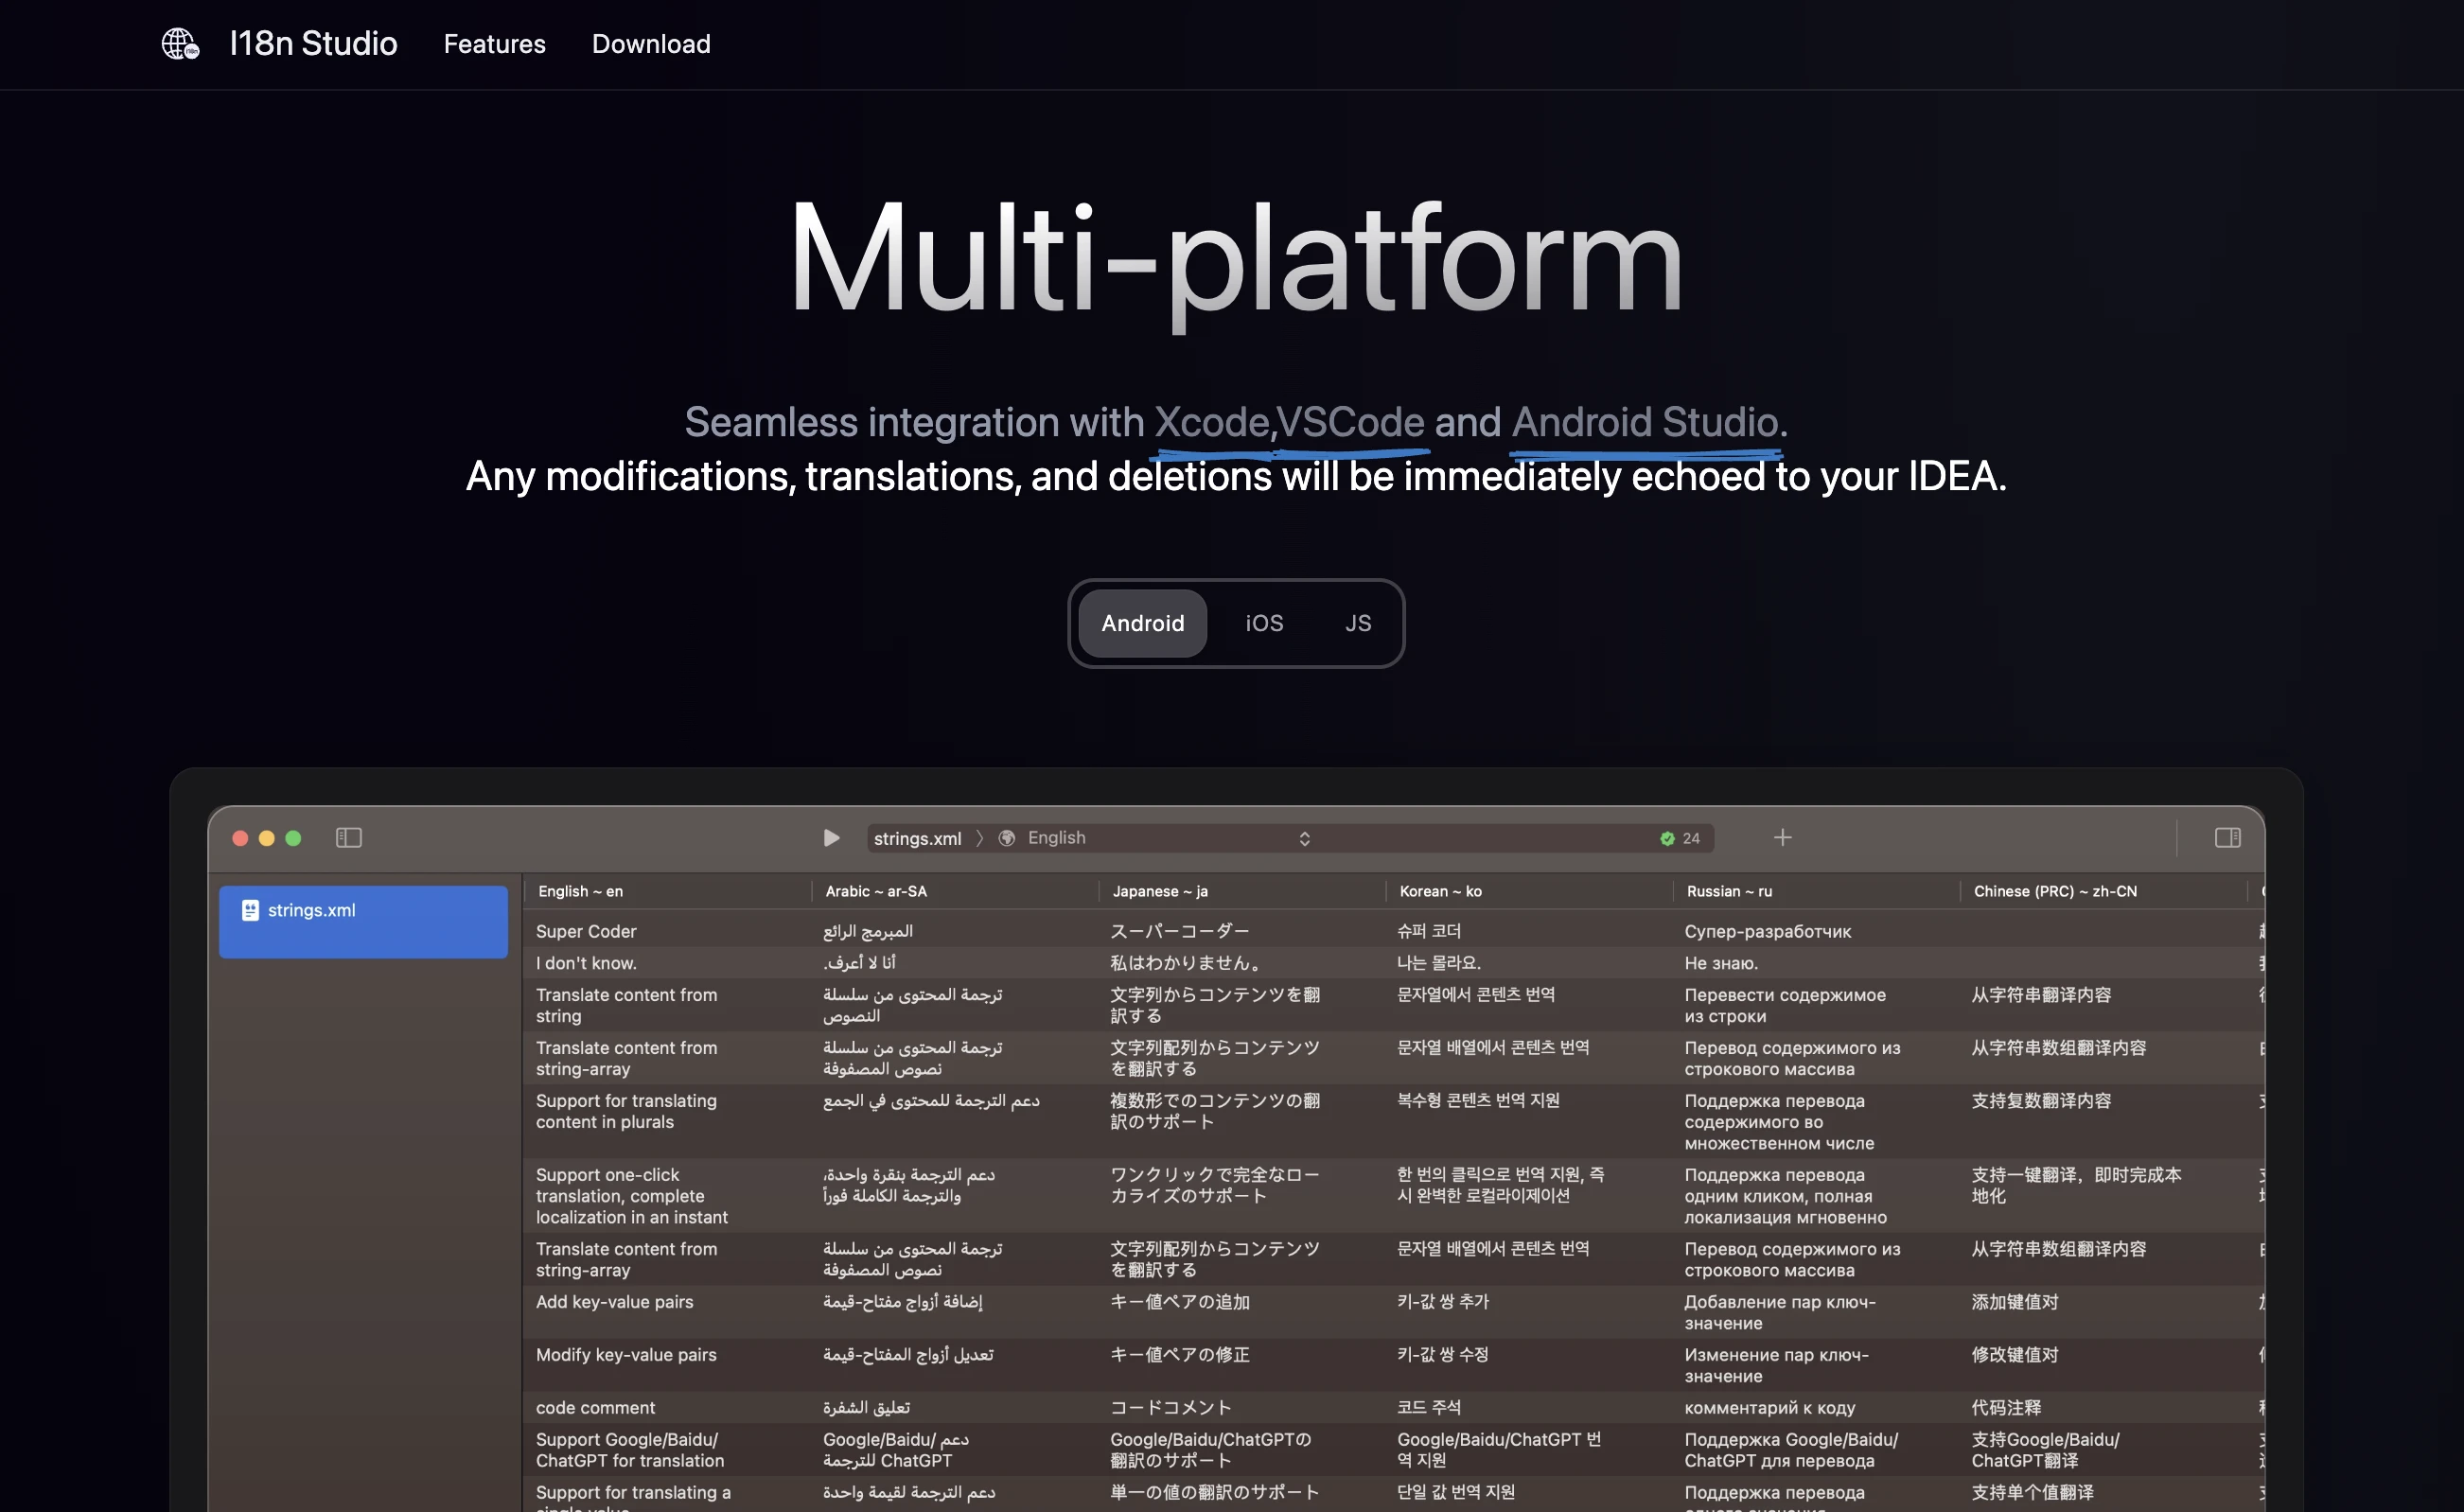The width and height of the screenshot is (2464, 1512).
Task: Click the yellow minimize window button
Action: pos(267,838)
